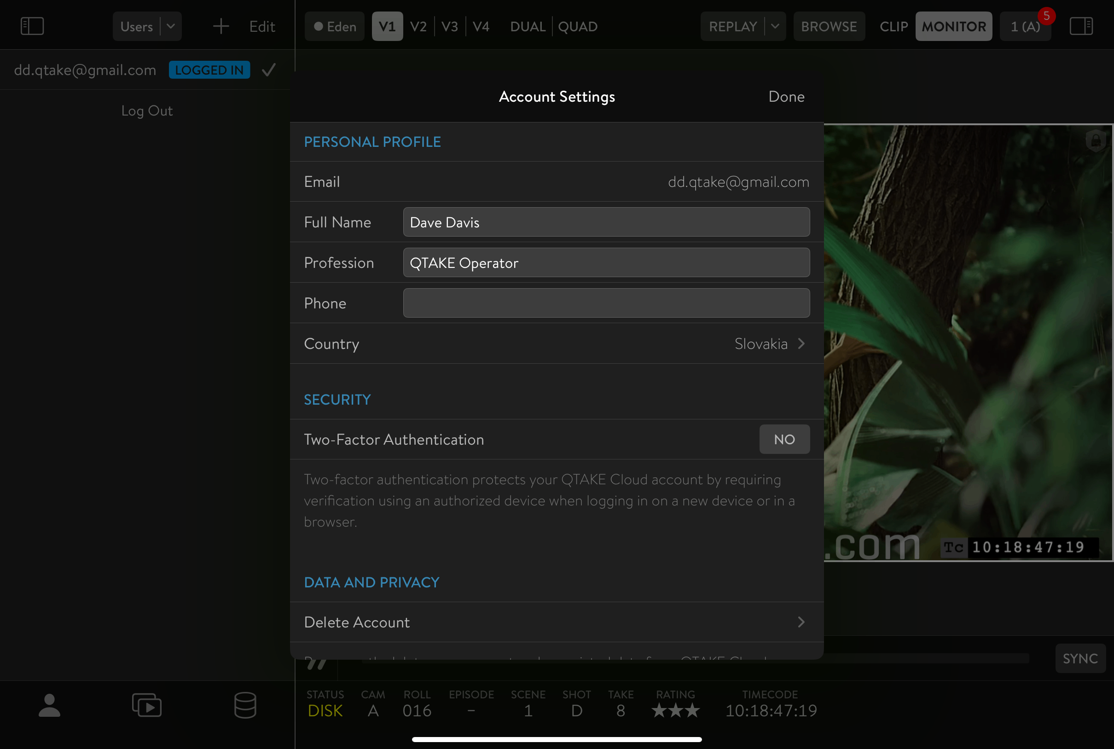Switch to the V2 view tab
1114x749 pixels.
point(418,26)
